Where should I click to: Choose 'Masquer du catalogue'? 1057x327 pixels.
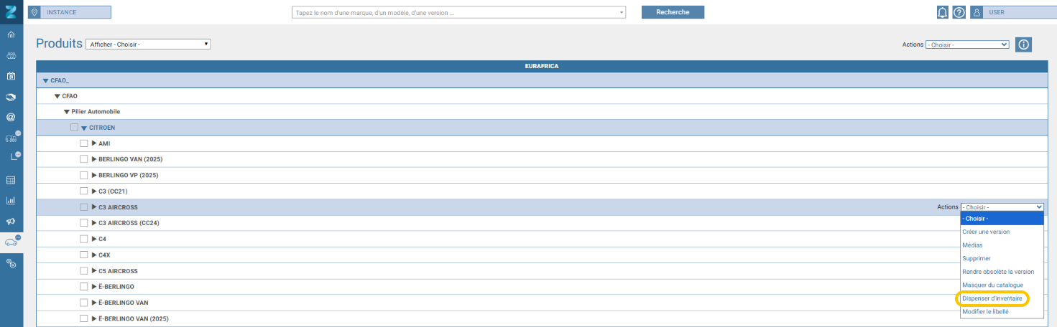tap(1002, 285)
